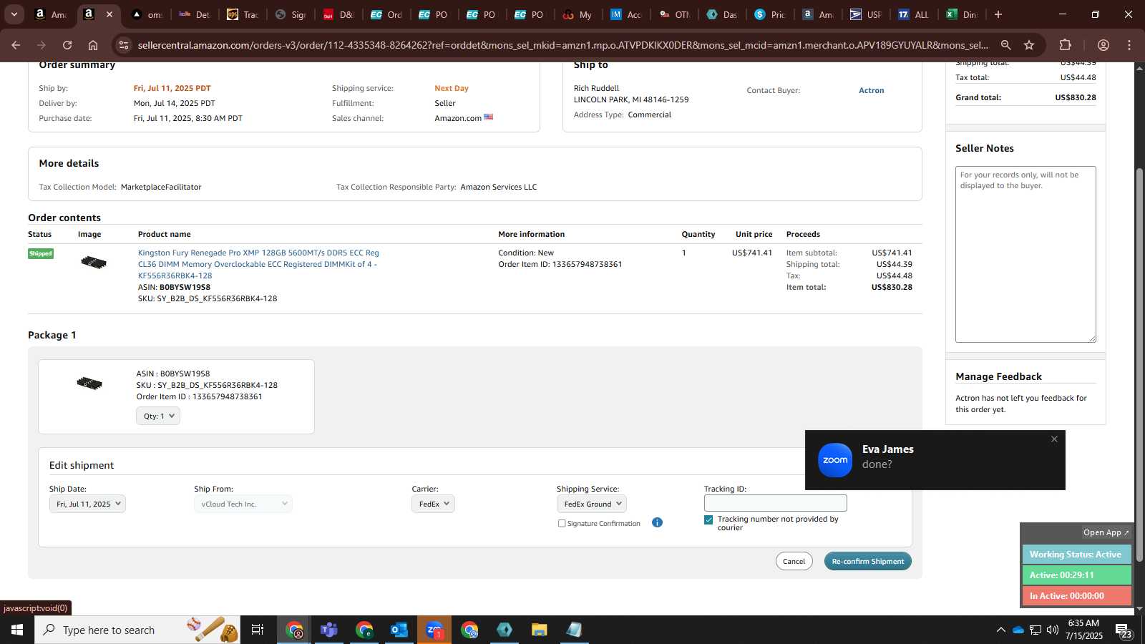Reload the Seller Central page
Viewport: 1145px width, 644px height.
click(x=67, y=45)
